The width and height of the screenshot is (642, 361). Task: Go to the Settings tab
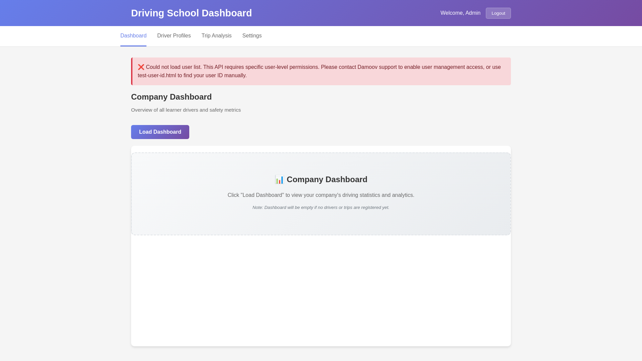click(252, 36)
